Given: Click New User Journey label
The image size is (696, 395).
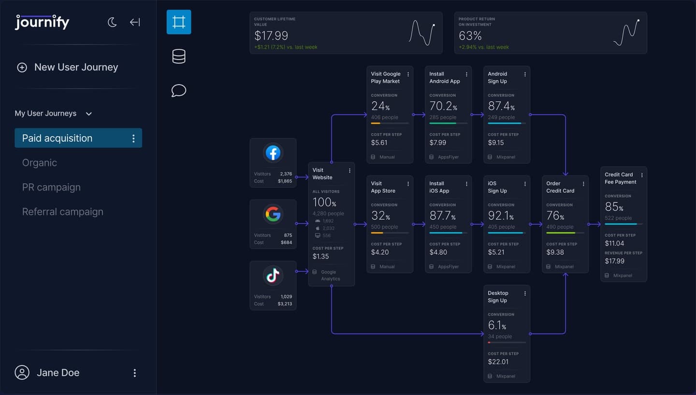Looking at the screenshot, I should (76, 68).
